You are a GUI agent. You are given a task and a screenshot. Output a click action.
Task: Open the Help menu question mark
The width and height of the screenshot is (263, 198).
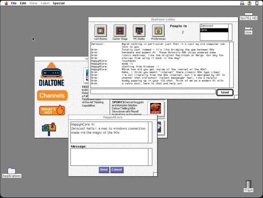[250, 3]
